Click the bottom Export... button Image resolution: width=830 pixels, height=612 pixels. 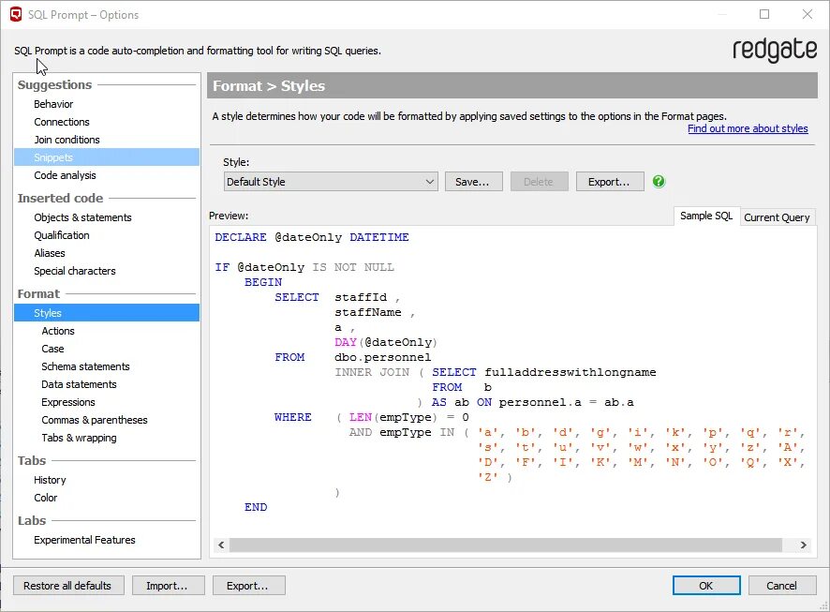pyautogui.click(x=248, y=586)
